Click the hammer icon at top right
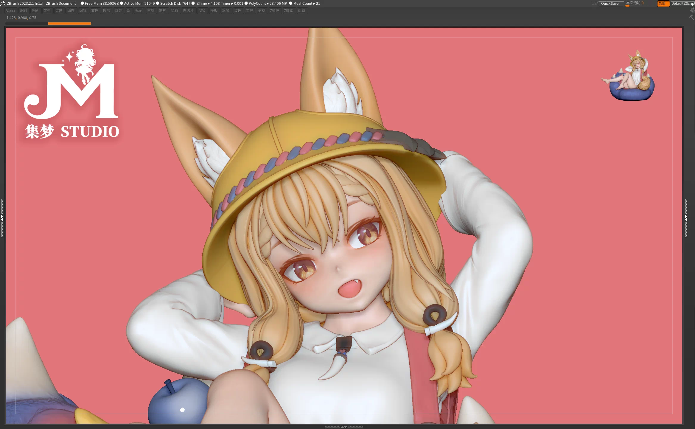The height and width of the screenshot is (429, 695). point(692,17)
